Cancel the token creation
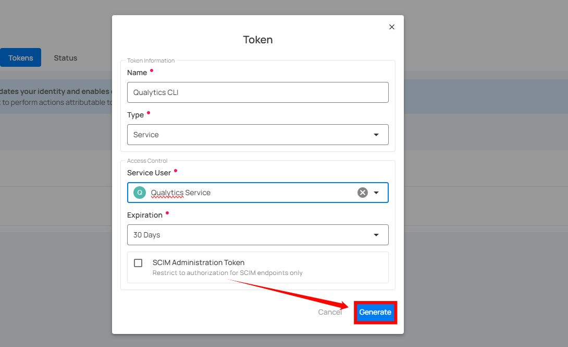The height and width of the screenshot is (347, 568). [330, 312]
